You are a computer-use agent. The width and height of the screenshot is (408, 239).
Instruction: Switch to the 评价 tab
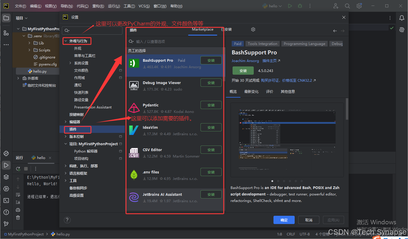[x=270, y=92]
